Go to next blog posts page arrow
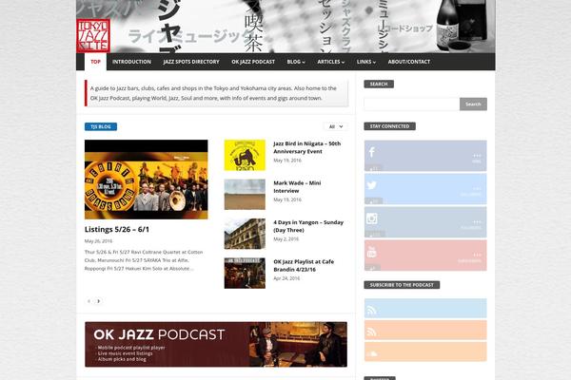 (x=98, y=301)
